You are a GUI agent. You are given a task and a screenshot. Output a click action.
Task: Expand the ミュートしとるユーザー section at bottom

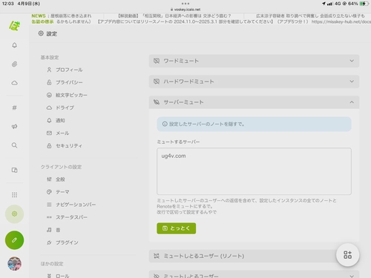click(x=254, y=275)
